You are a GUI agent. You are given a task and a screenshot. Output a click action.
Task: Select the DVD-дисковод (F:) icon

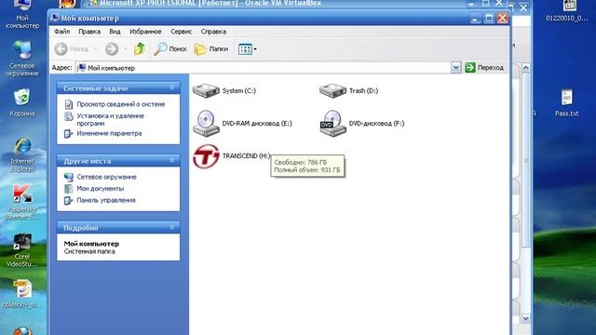point(333,123)
